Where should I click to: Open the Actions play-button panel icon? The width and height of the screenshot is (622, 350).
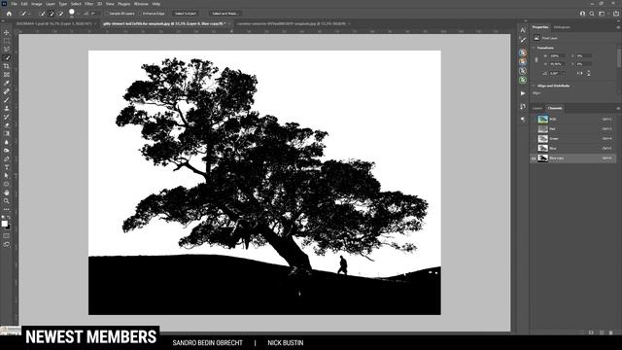[x=523, y=93]
